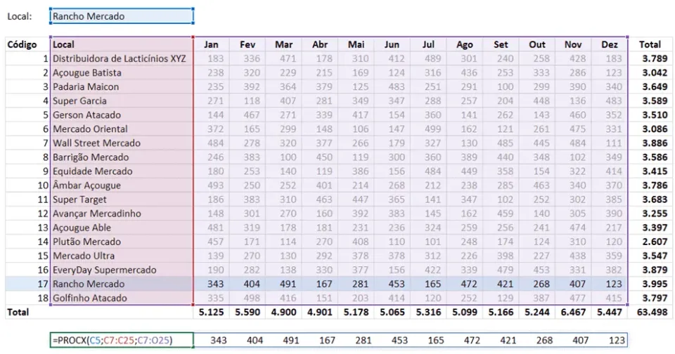Select the Dez column header

coord(610,44)
